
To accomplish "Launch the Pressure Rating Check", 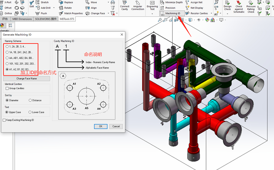I will coord(251,7).
